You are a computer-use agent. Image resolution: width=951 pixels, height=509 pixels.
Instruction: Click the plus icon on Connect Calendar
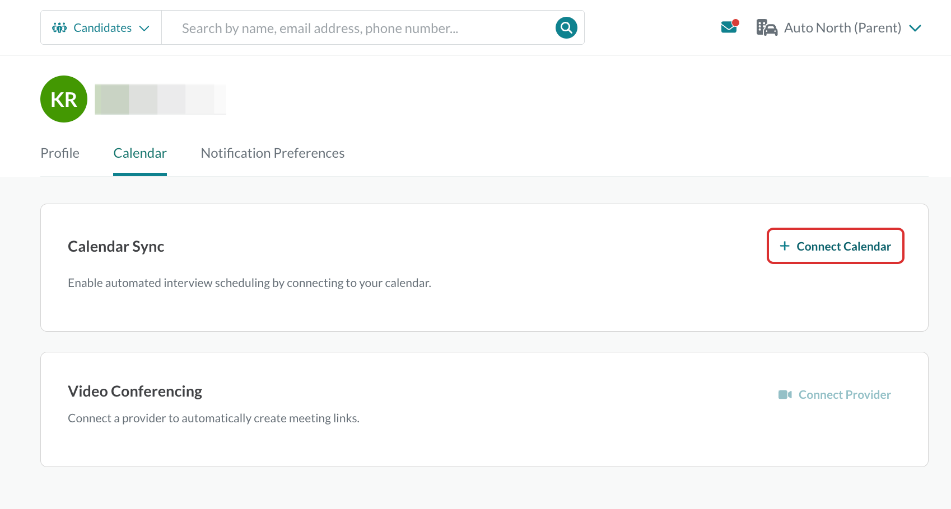(x=785, y=246)
